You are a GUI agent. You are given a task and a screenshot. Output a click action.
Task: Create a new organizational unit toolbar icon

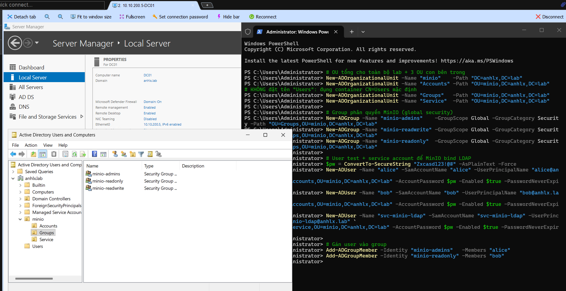(x=132, y=154)
